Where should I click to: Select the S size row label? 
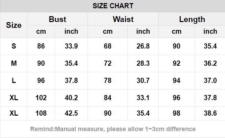pyautogui.click(x=13, y=46)
